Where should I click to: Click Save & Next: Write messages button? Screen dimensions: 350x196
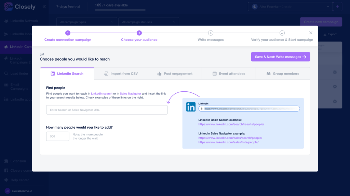[x=280, y=57]
